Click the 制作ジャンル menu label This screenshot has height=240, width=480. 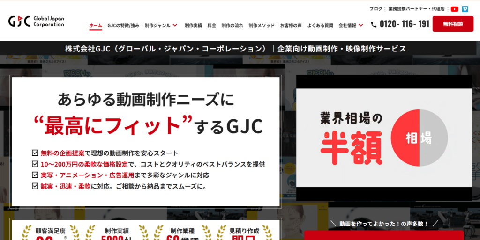157,26
